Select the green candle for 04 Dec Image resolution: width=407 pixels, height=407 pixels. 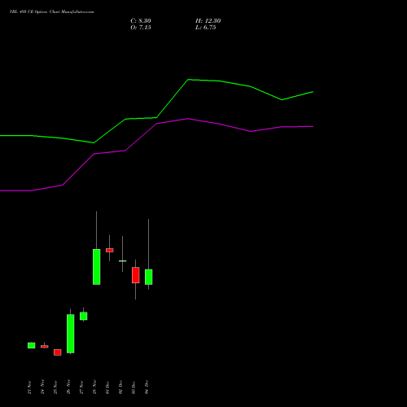(x=149, y=277)
